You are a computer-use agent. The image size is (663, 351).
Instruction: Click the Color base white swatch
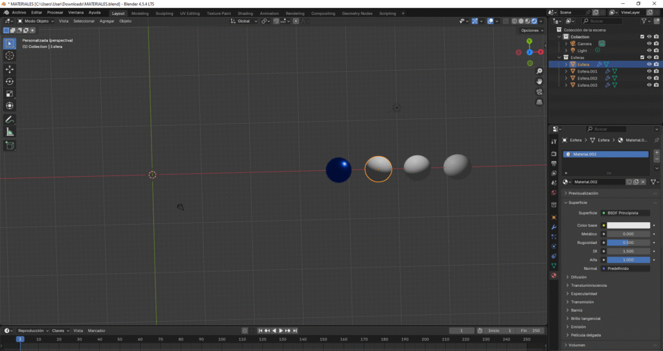pos(628,225)
